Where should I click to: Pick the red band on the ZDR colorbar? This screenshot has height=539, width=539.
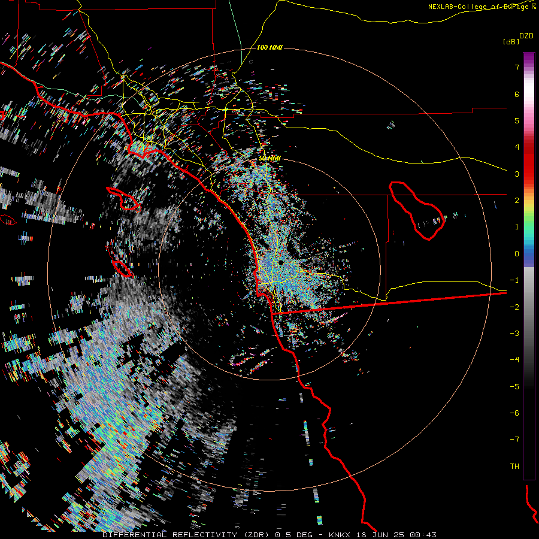(x=529, y=165)
